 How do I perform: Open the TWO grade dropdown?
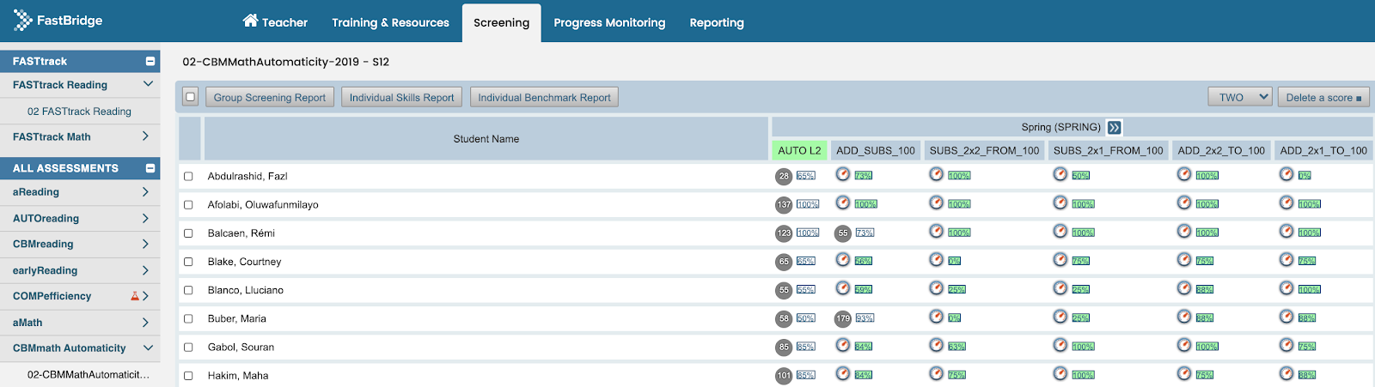point(1240,97)
